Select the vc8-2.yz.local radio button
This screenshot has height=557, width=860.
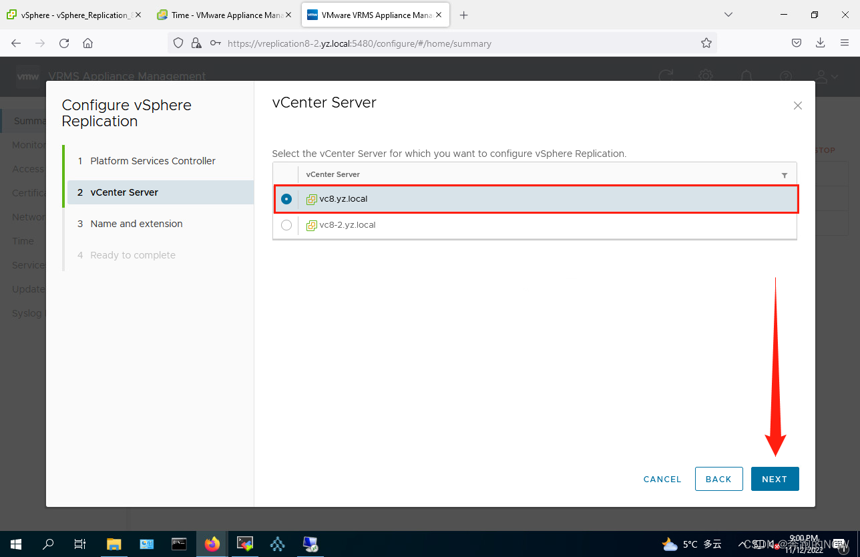286,225
